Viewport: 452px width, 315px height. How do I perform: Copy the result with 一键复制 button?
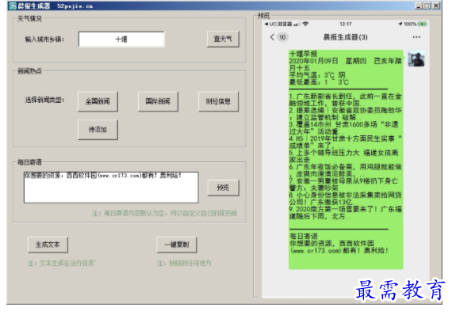tap(177, 245)
